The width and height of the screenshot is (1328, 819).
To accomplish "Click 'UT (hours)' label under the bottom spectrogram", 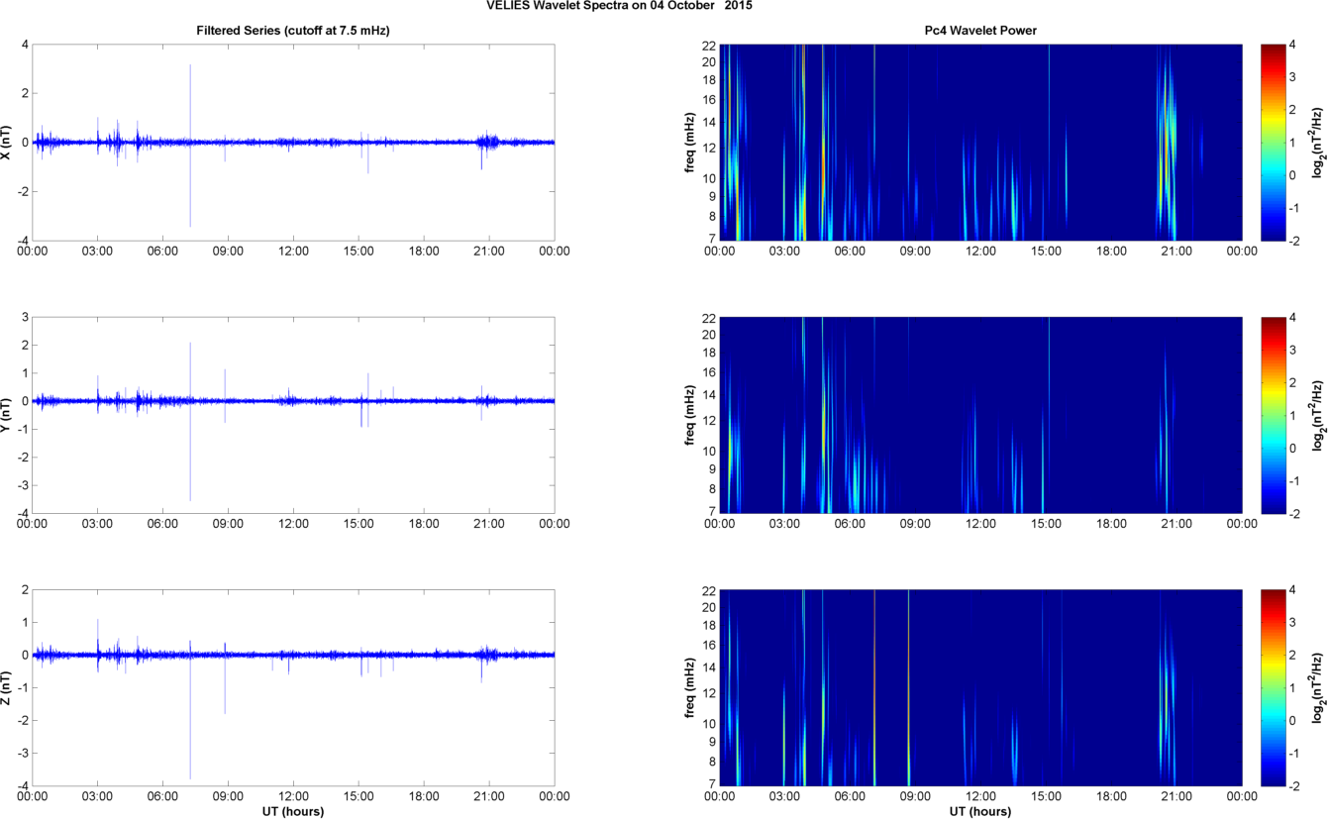I will 980,812.
